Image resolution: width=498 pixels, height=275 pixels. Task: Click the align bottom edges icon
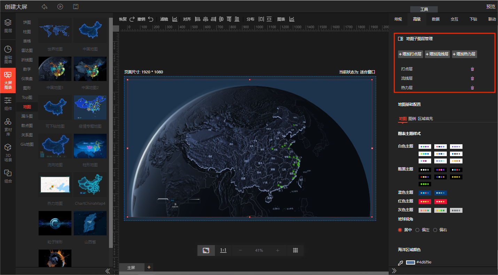(x=237, y=19)
